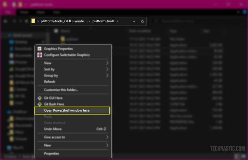Open the address bar history dropdown

point(134,21)
